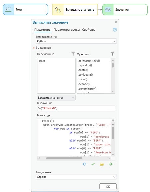Click the functions list scrollbar thumb
This screenshot has width=150, height=192.
[113, 65]
